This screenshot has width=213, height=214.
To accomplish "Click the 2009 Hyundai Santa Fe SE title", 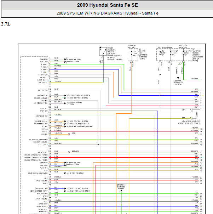I will 106,5.
